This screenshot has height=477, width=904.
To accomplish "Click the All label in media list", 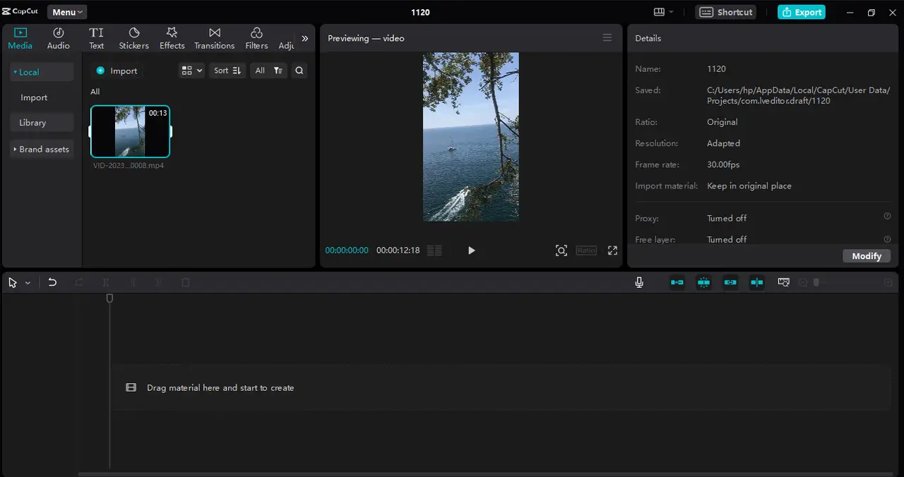I will pos(95,92).
